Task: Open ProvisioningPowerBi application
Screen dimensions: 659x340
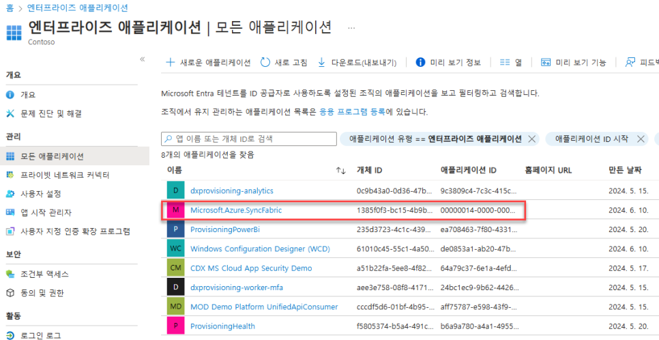Action: [x=226, y=230]
